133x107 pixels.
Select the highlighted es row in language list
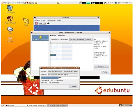tap(53, 55)
